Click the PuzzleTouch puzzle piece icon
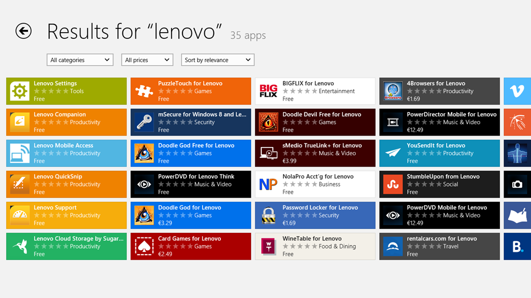 click(144, 91)
